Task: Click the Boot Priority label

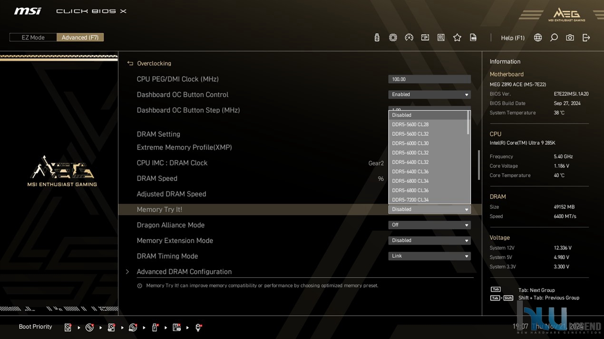Action: click(x=35, y=327)
